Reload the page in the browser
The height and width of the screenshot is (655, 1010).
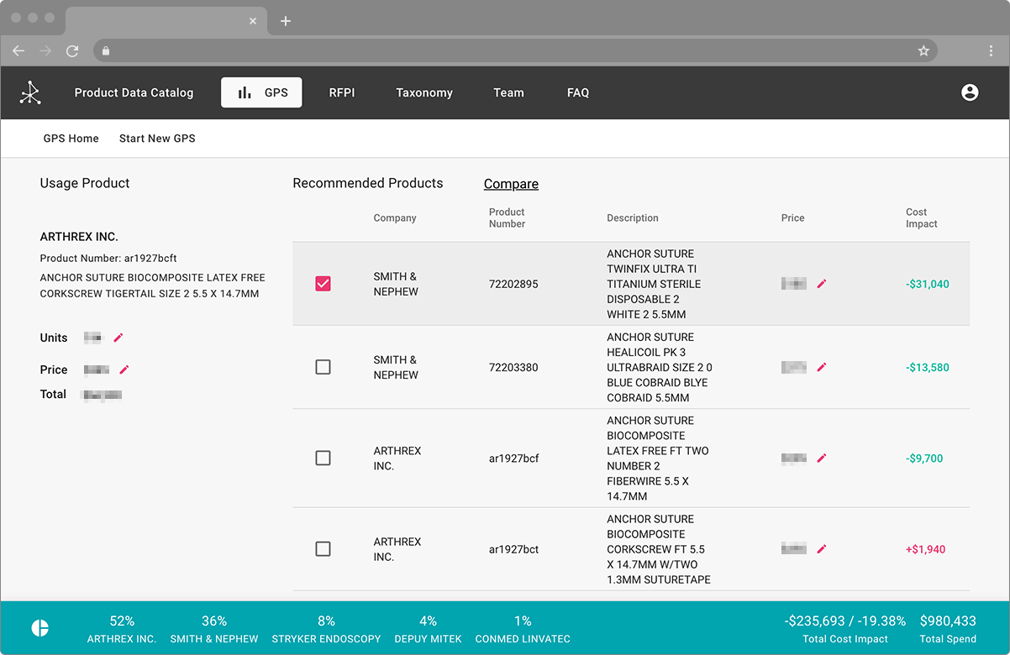pyautogui.click(x=72, y=51)
